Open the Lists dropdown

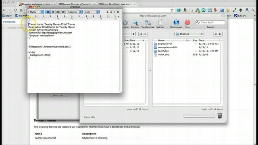(x=92, y=12)
